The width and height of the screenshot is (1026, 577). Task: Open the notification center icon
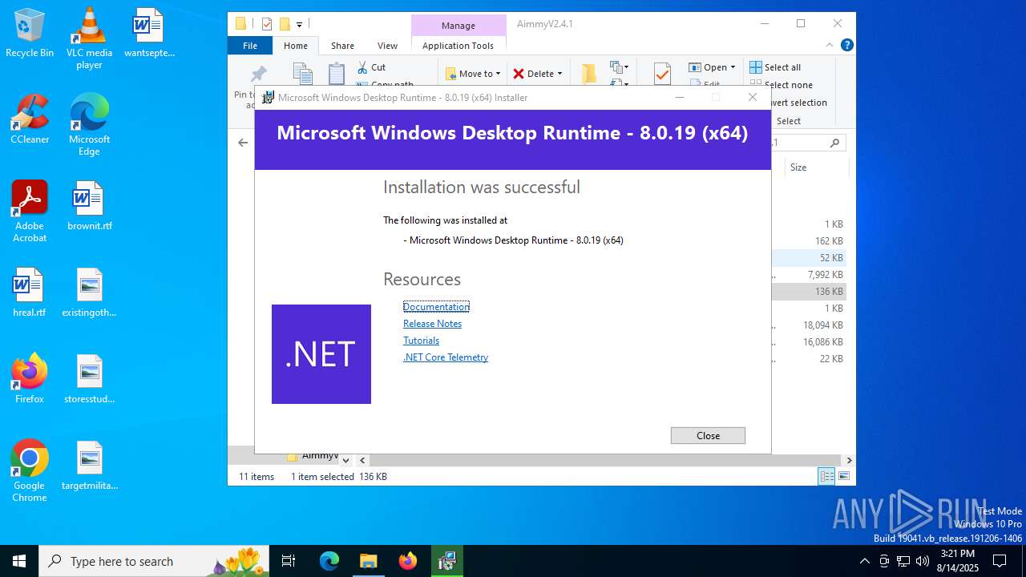coord(1000,561)
